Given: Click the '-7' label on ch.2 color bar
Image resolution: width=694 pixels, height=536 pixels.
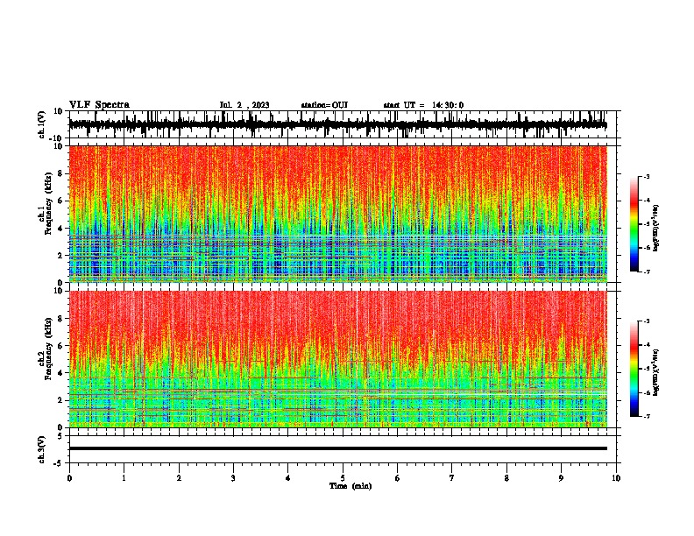Looking at the screenshot, I should 647,416.
